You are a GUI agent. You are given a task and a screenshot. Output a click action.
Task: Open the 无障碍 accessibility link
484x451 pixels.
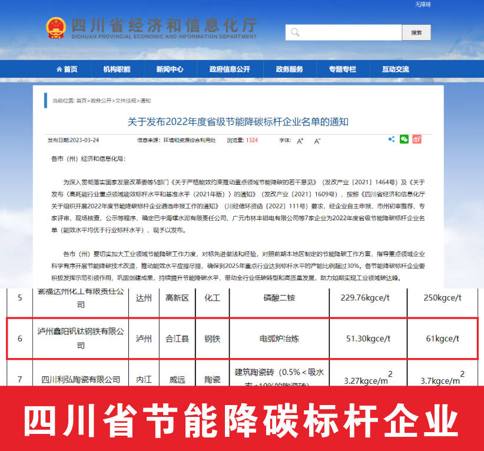(x=423, y=4)
